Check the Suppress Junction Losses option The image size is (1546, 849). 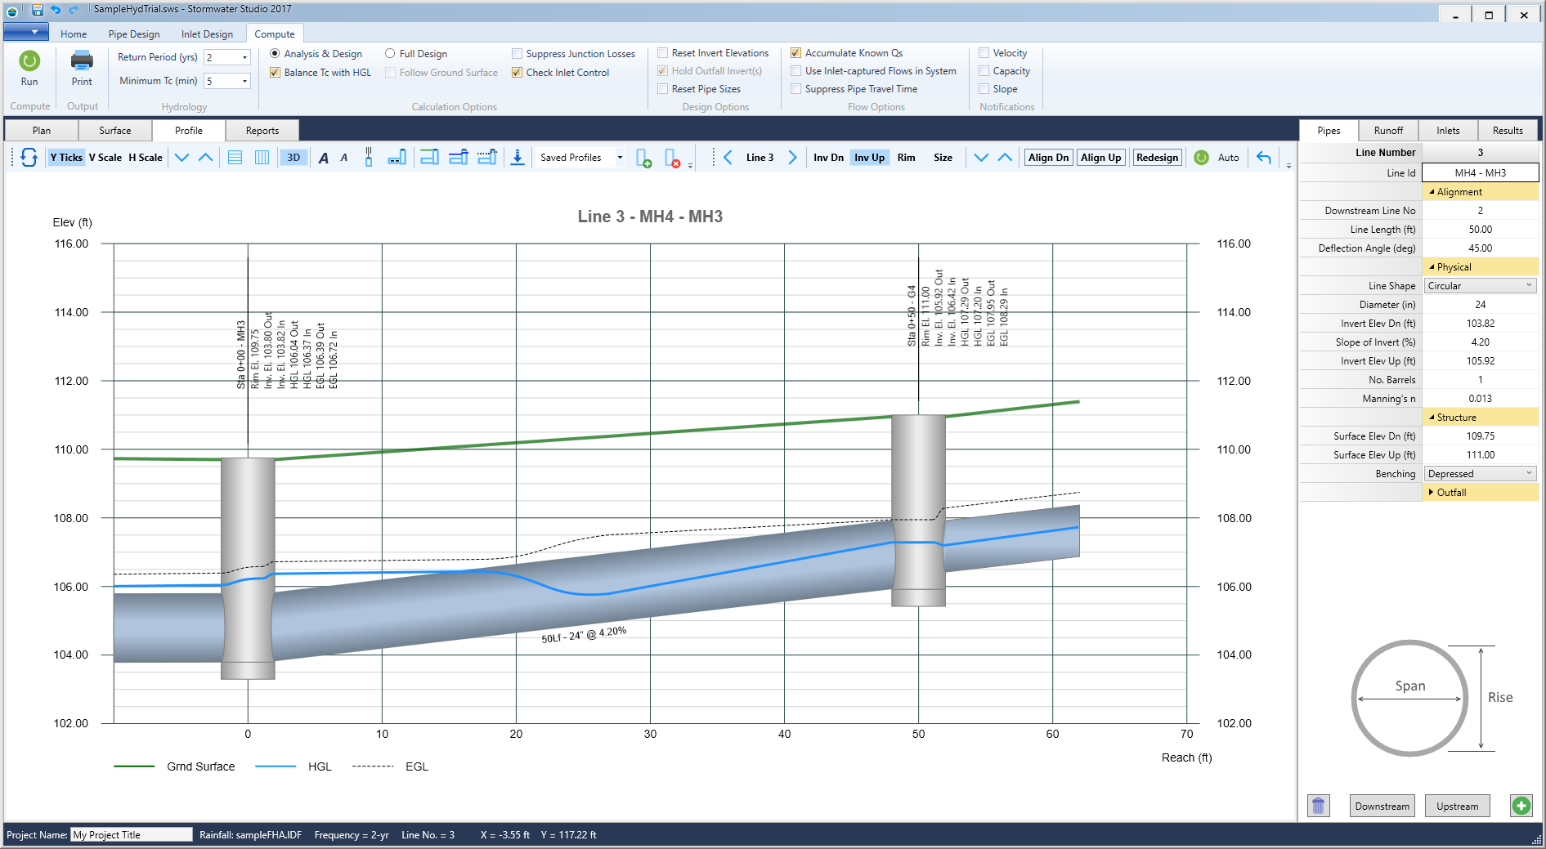pos(517,52)
